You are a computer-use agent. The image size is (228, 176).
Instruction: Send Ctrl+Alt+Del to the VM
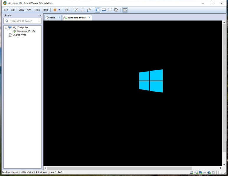[x=67, y=10]
